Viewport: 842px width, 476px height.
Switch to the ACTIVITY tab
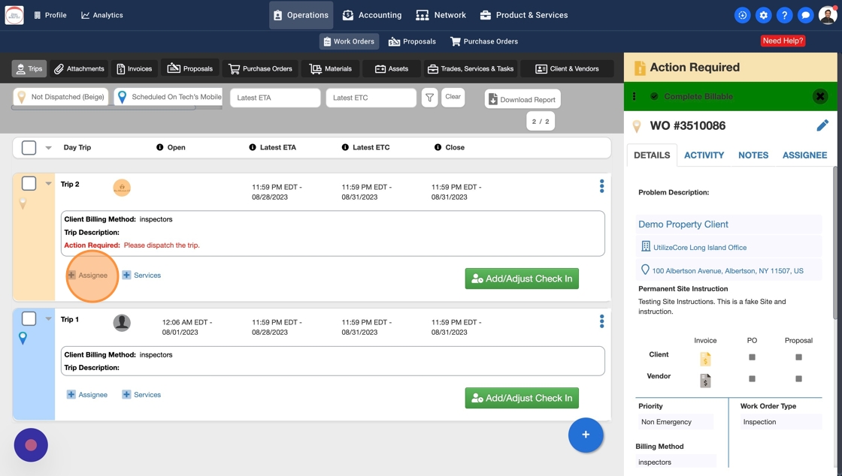click(x=704, y=155)
